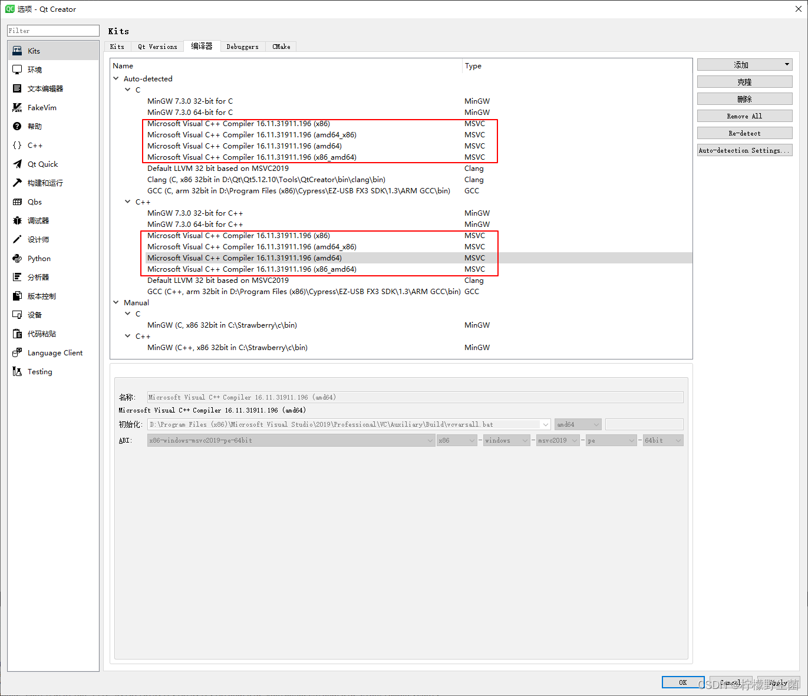Click the 克隆 clone button
Image resolution: width=808 pixels, height=696 pixels.
(744, 82)
